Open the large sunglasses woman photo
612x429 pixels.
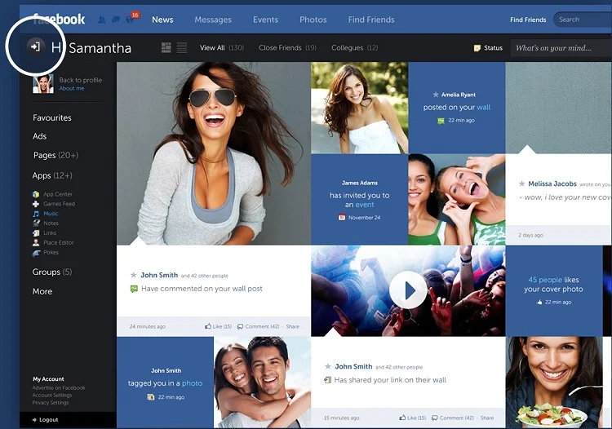pos(214,153)
